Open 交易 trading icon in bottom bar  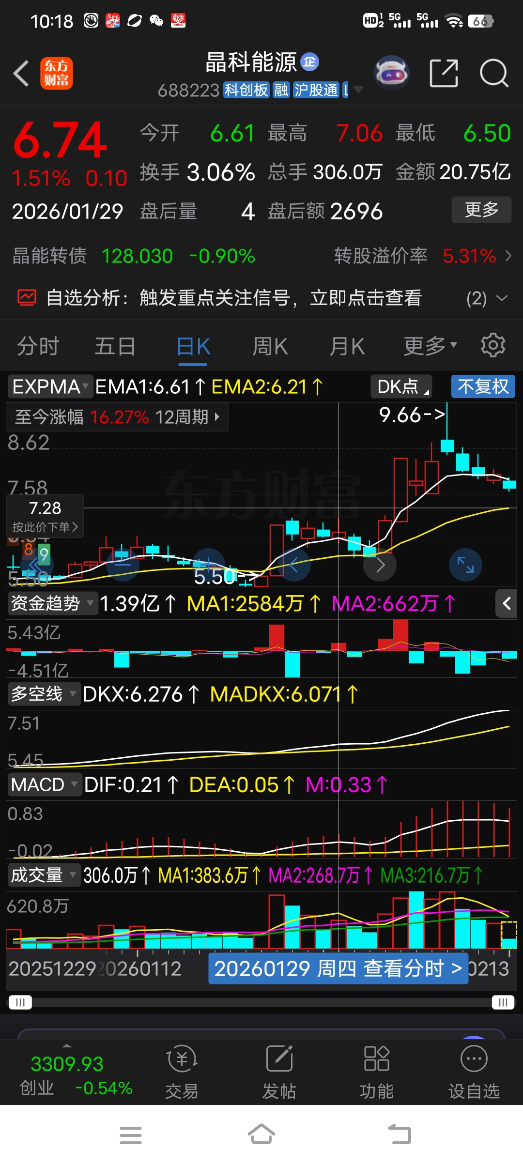(182, 1072)
